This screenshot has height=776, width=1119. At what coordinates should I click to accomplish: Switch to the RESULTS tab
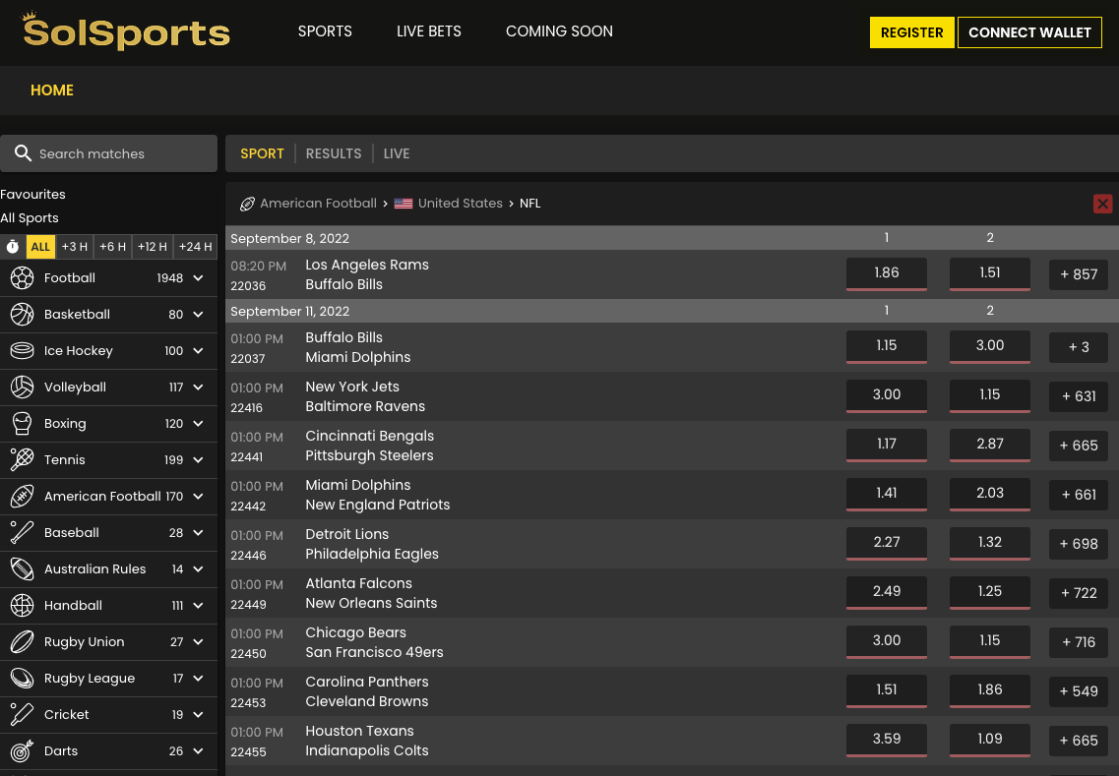tap(334, 153)
